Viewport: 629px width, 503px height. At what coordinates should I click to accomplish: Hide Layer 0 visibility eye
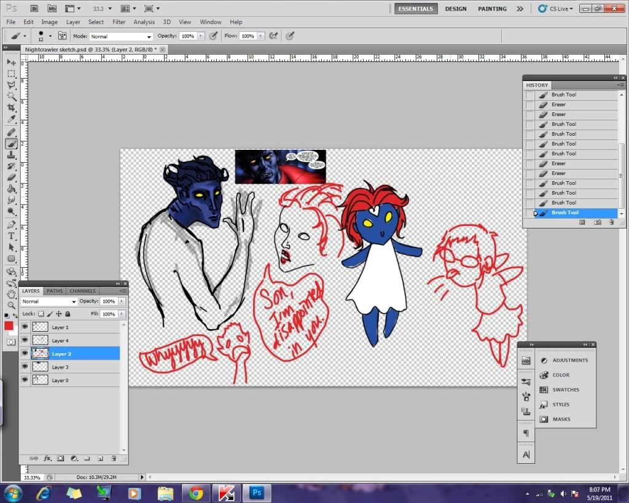[x=25, y=380]
